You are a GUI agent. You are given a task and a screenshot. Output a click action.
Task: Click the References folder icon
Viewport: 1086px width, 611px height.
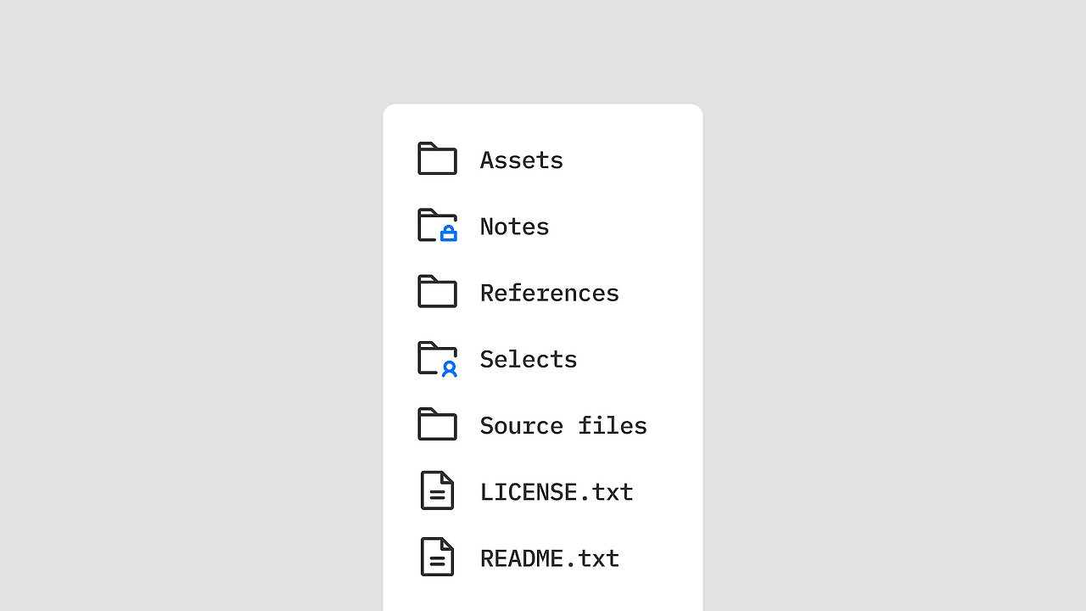click(x=437, y=291)
